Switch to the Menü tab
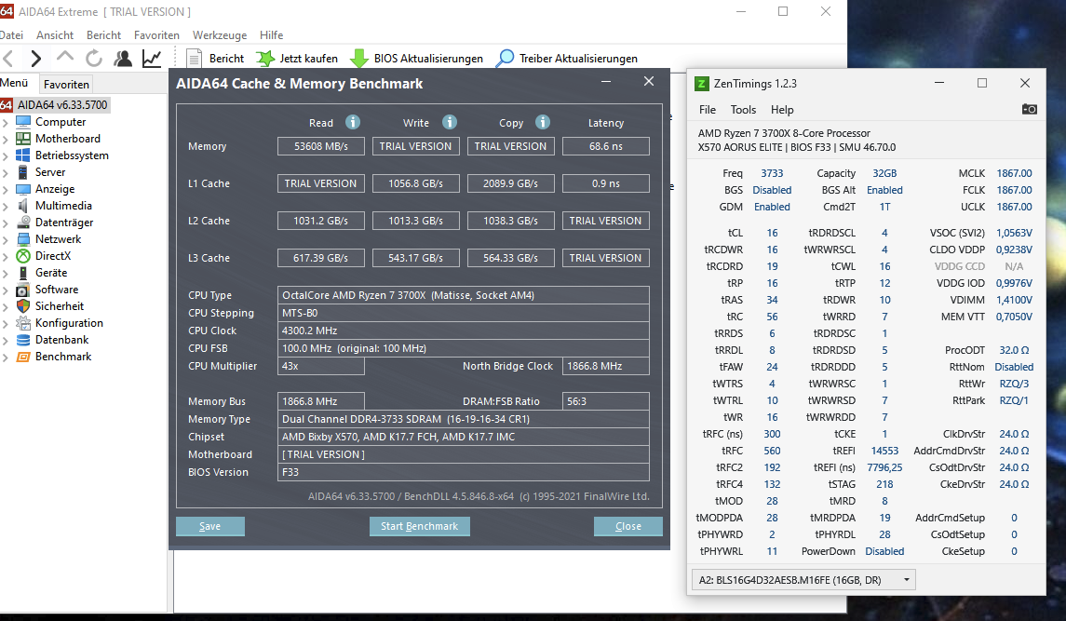1066x621 pixels. [x=14, y=83]
